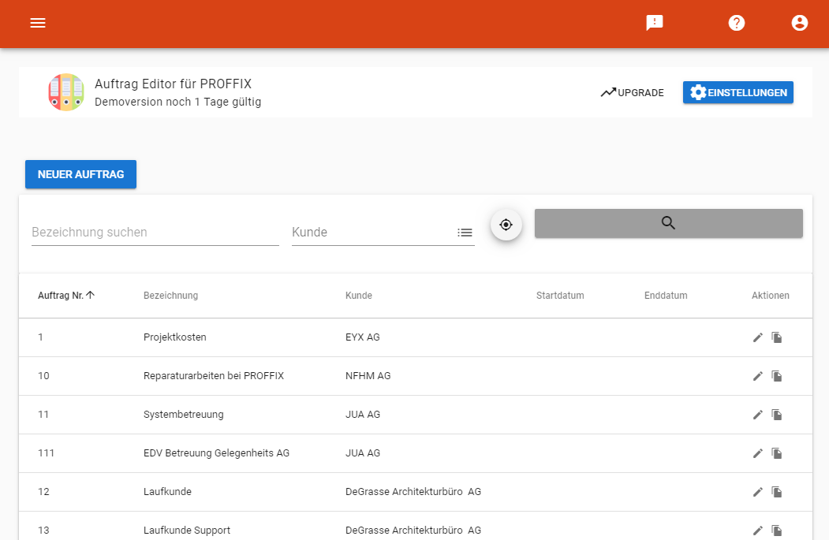Image resolution: width=829 pixels, height=540 pixels.
Task: Open the help icon in the top bar
Action: click(x=736, y=22)
